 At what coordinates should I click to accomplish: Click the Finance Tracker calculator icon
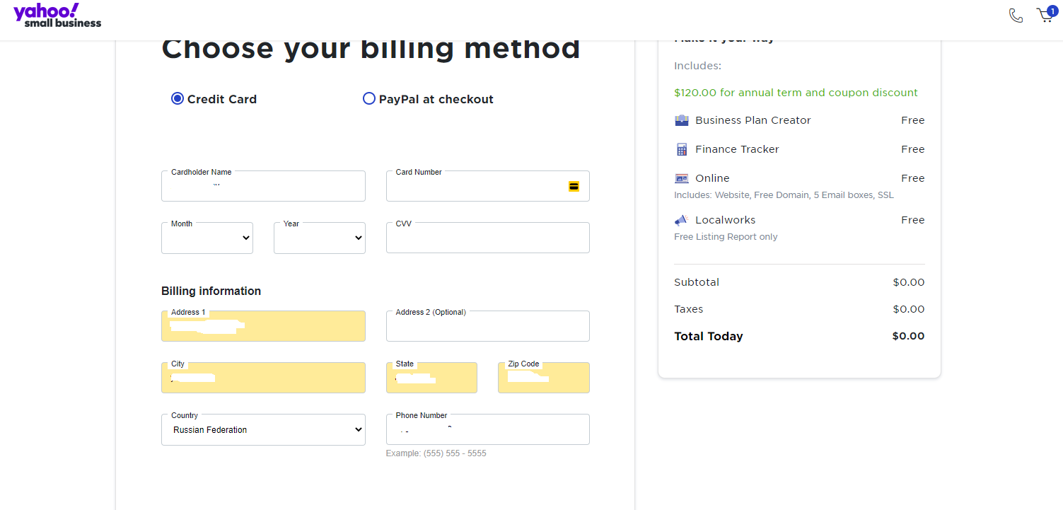[682, 149]
